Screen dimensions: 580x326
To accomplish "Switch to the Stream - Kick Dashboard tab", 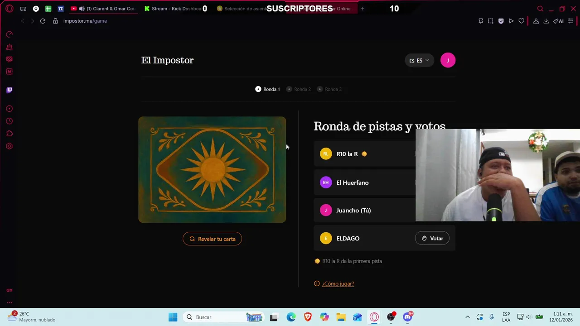I will pos(173,9).
